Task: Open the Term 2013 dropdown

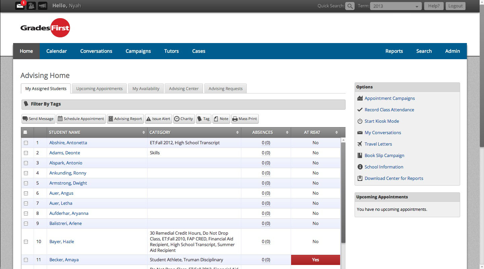Action: pos(396,6)
